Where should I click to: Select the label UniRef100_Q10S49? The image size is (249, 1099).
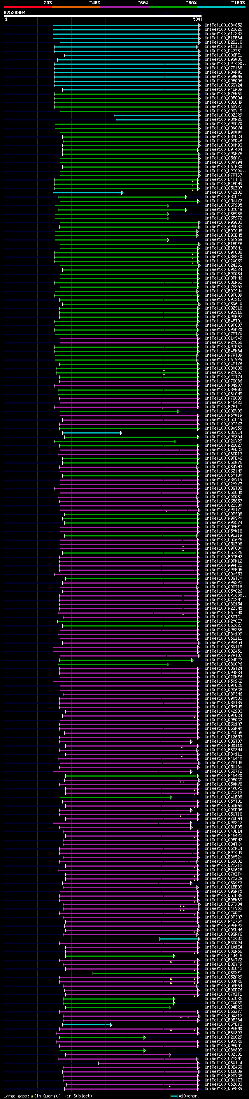pos(223,338)
